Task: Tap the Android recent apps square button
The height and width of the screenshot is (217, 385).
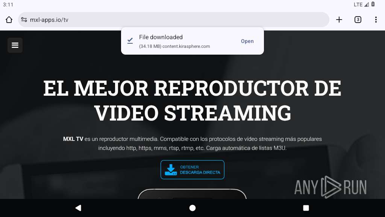Action: 306,208
